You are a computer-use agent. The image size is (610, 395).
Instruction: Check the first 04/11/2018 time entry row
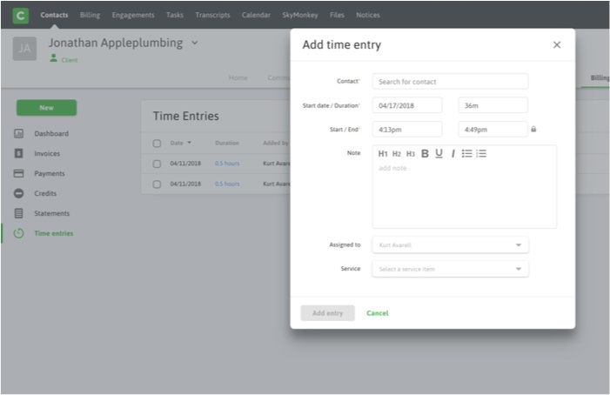(157, 164)
